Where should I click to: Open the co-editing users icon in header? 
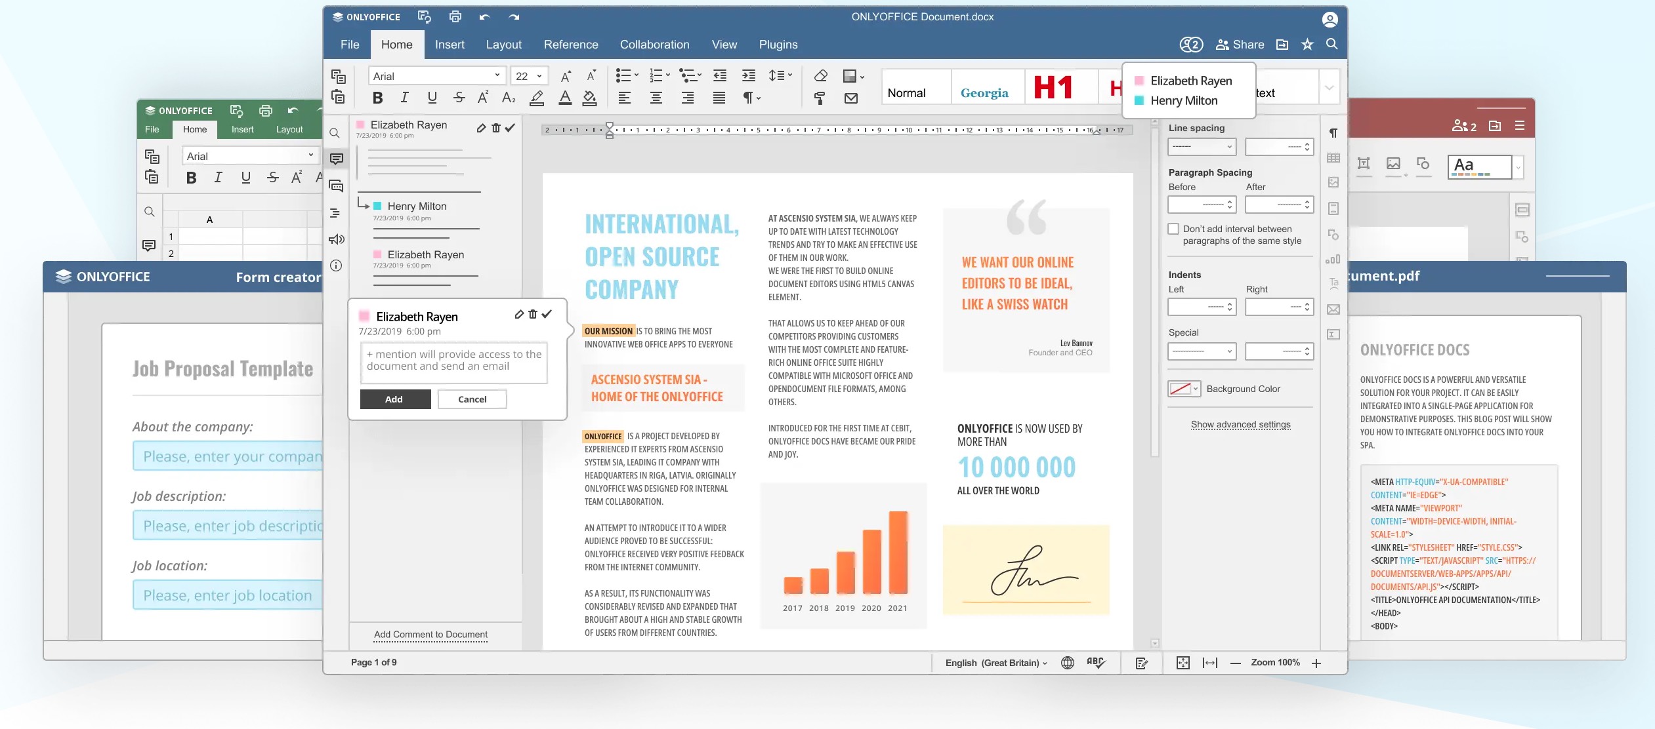tap(1191, 45)
